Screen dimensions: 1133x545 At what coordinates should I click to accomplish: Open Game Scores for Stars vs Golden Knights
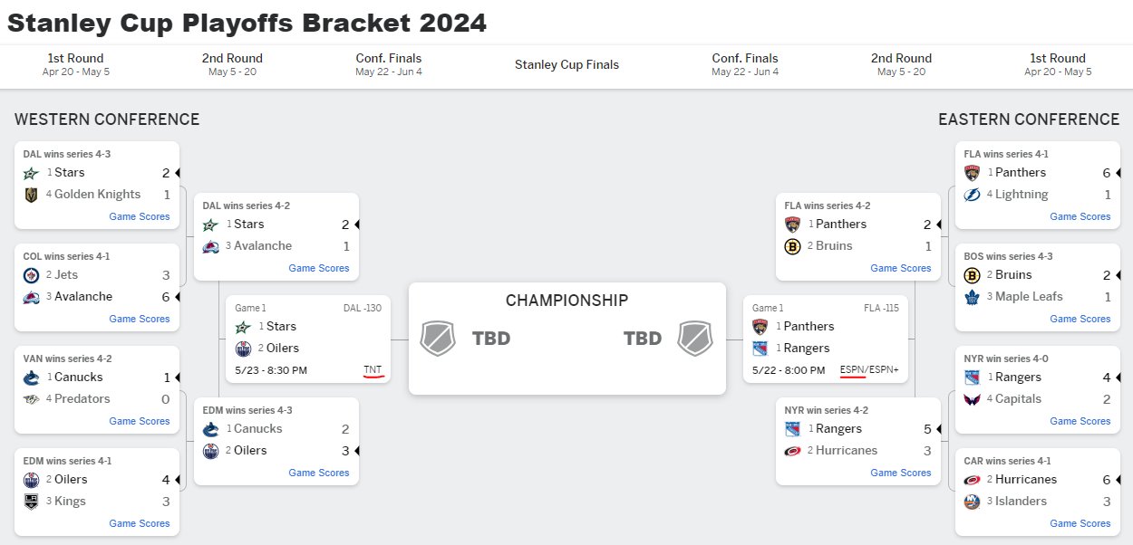[140, 216]
